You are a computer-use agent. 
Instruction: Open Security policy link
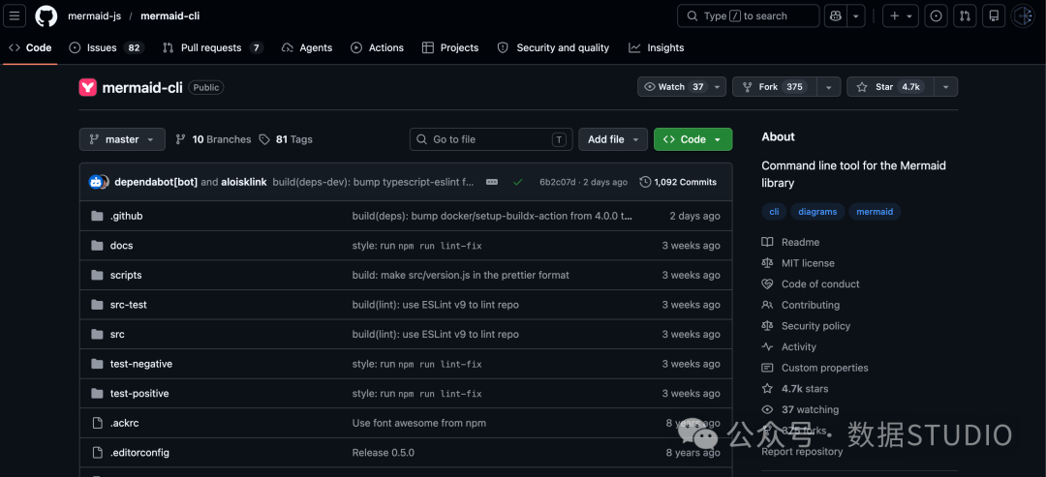tap(806, 326)
